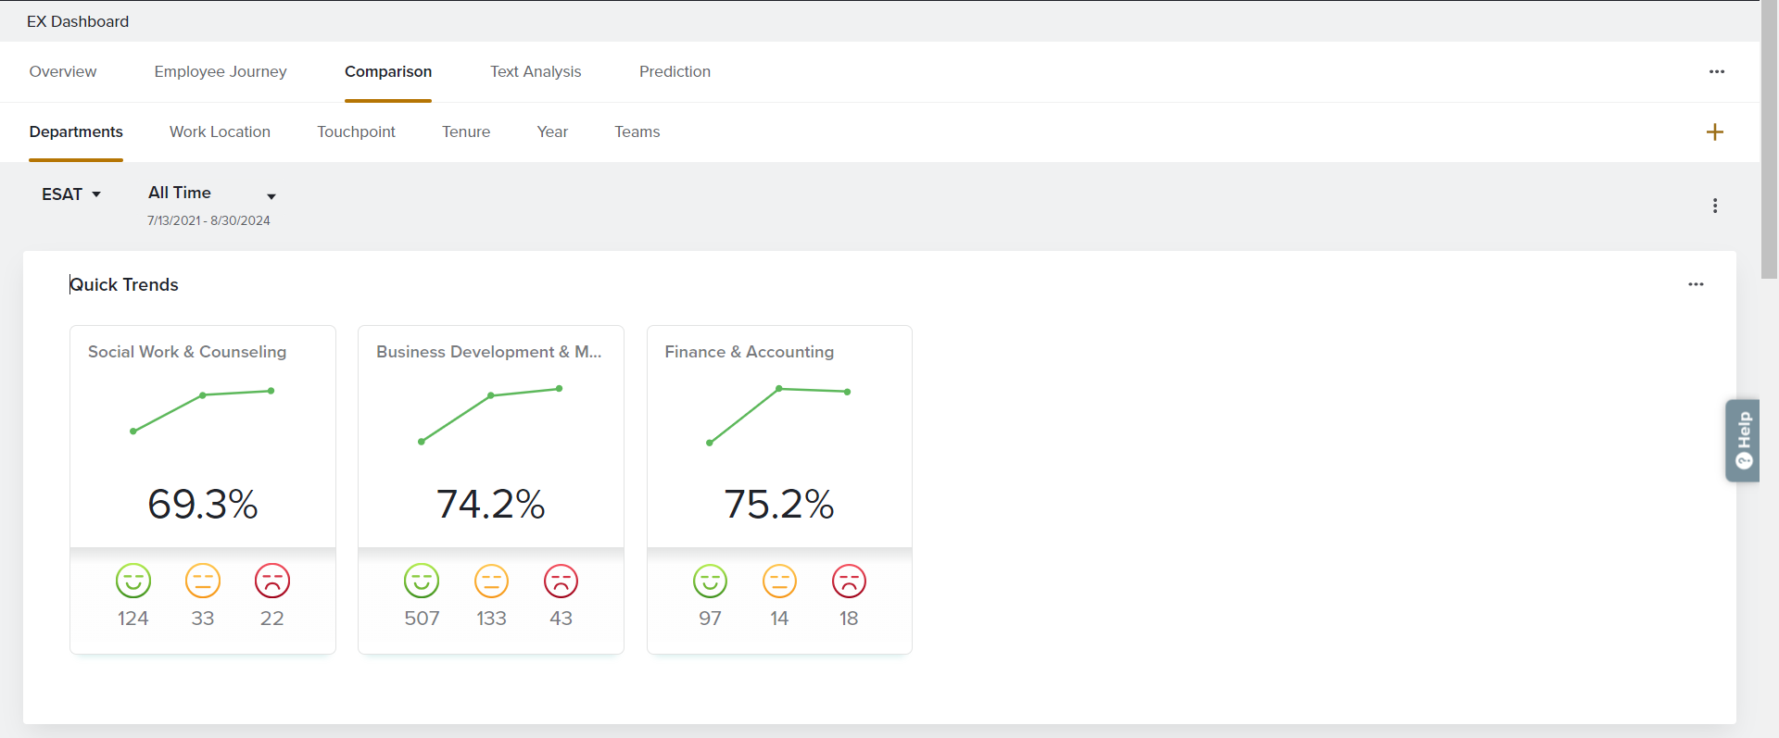The width and height of the screenshot is (1779, 738).
Task: Open the All Time date range dropdown
Action: pyautogui.click(x=211, y=194)
